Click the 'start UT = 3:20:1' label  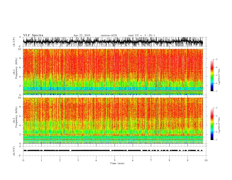141,35
